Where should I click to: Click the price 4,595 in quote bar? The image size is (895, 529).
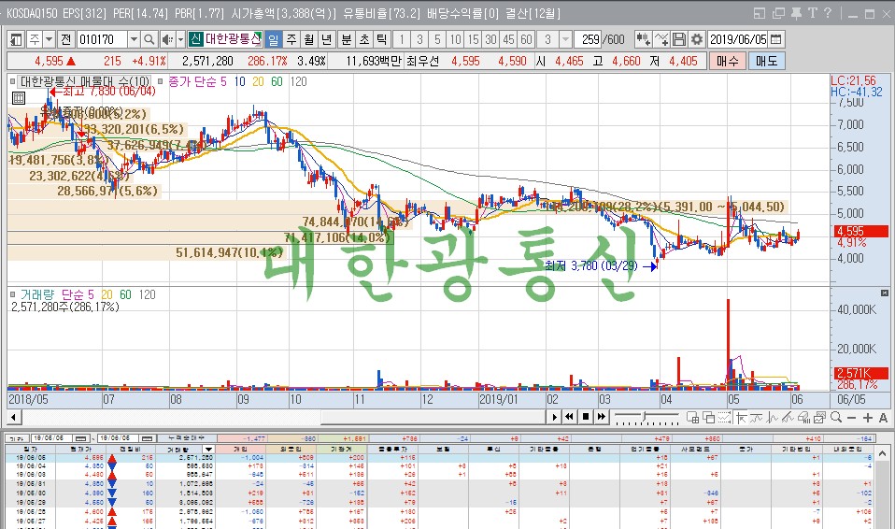click(50, 61)
